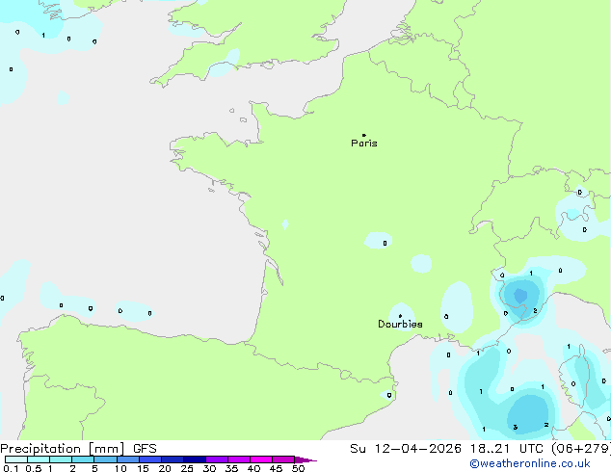Click the 40 legend scale label
611x472 pixels.
coord(253,468)
